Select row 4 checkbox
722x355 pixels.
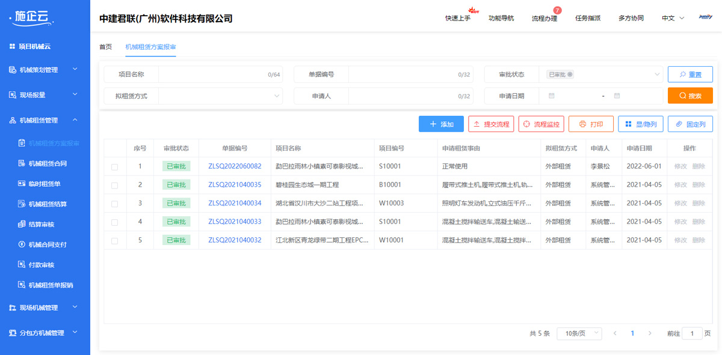click(114, 223)
